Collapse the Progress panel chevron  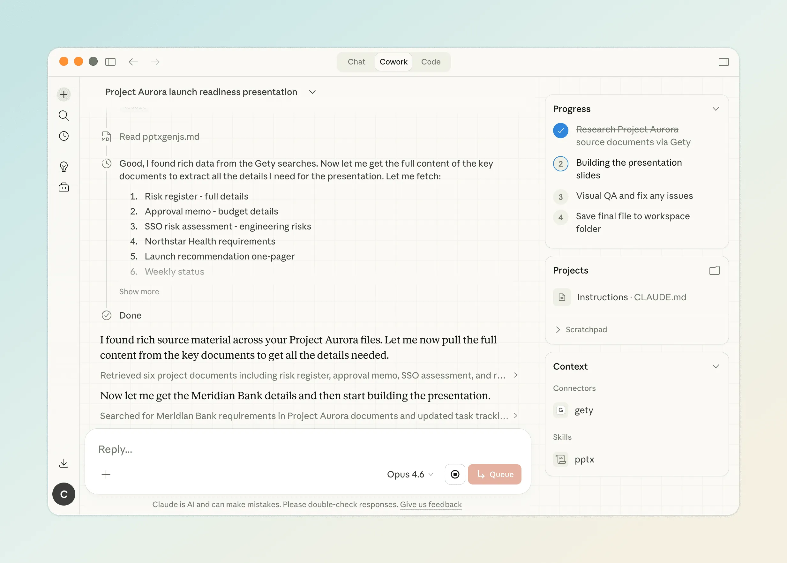pyautogui.click(x=716, y=109)
